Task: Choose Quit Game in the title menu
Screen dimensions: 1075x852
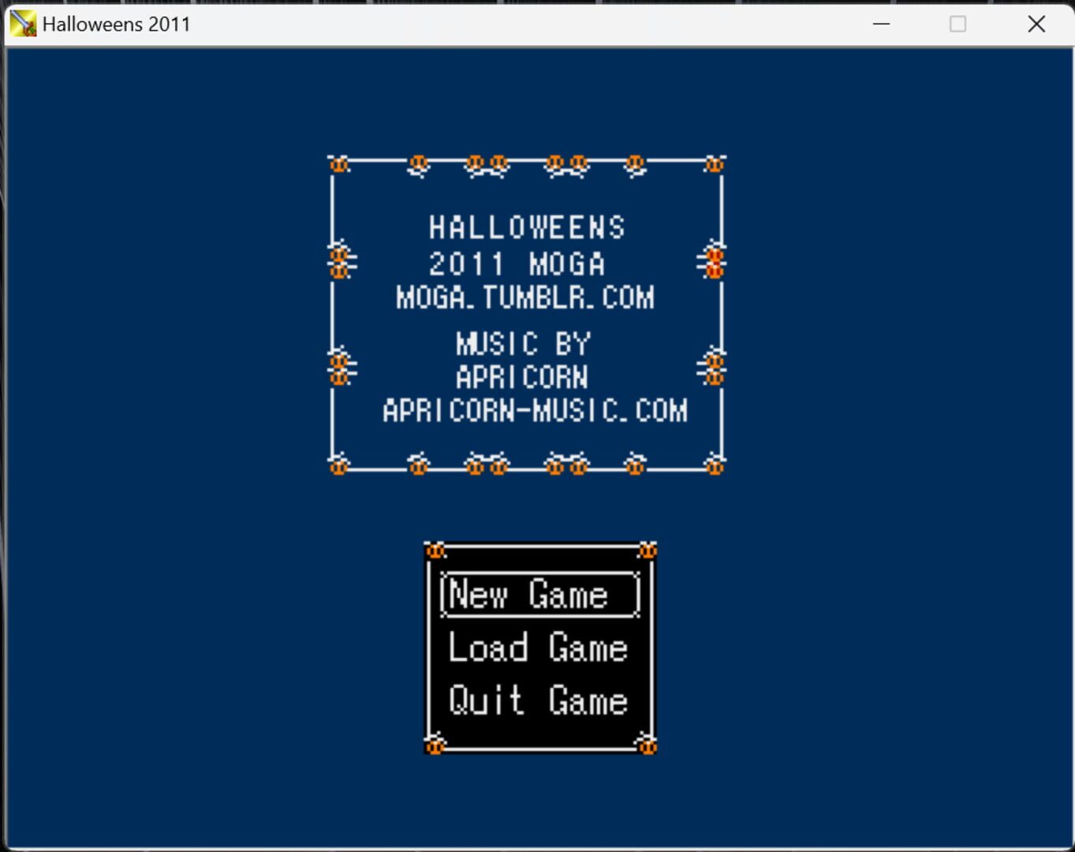Action: [539, 701]
